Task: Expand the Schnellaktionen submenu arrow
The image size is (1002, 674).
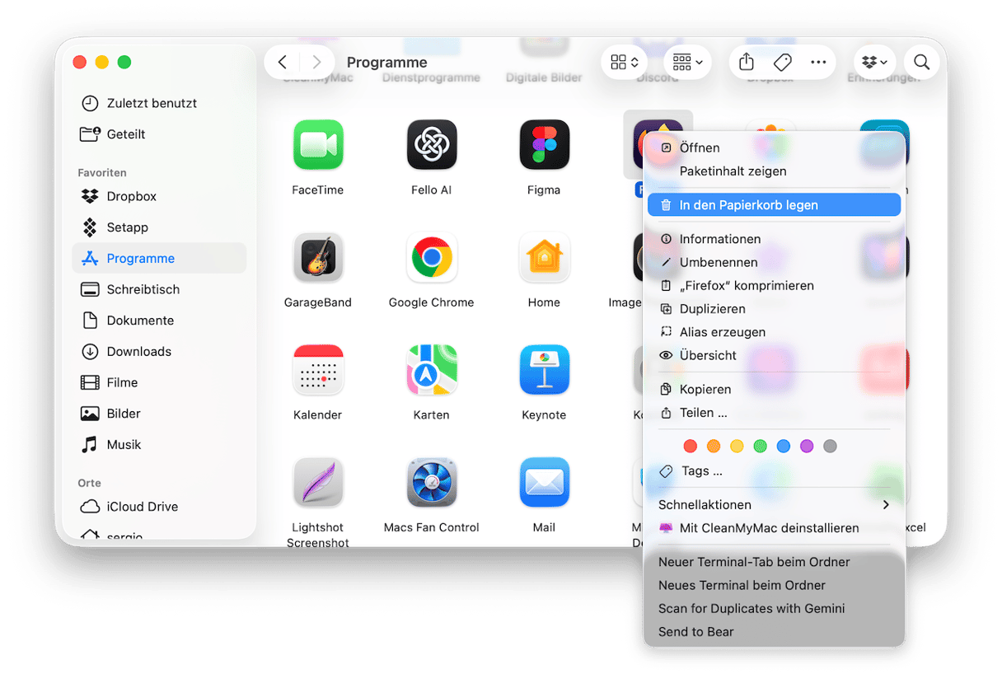Action: 886,504
